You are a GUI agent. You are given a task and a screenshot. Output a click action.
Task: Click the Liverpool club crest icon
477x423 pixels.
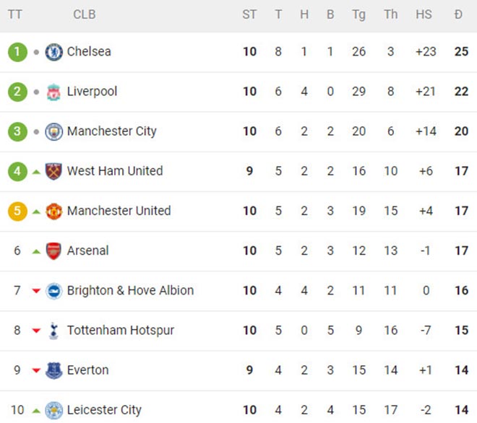(x=54, y=92)
